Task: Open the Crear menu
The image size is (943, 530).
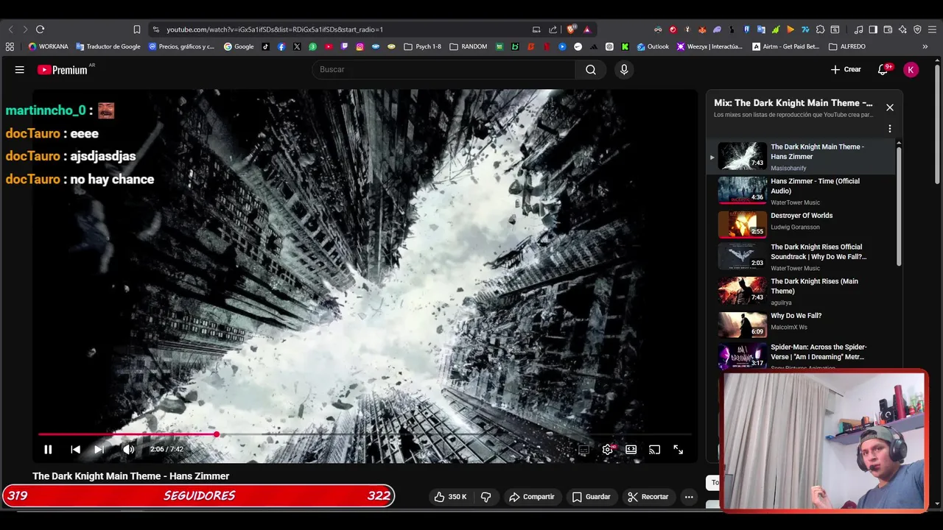Action: point(846,69)
